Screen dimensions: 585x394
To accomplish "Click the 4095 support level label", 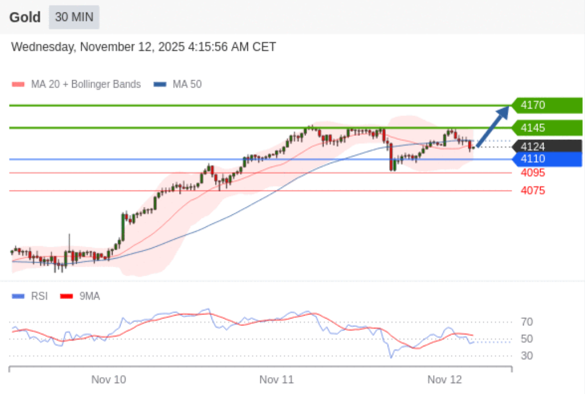I will [x=533, y=173].
